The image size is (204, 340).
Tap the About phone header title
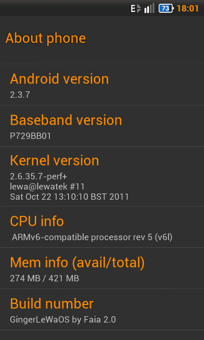click(45, 38)
